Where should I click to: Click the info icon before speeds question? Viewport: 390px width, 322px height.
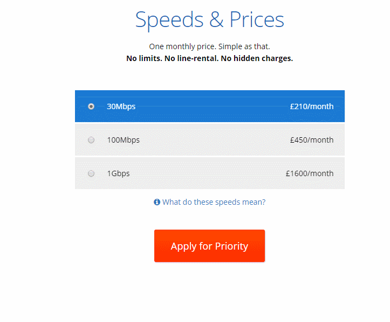(157, 202)
